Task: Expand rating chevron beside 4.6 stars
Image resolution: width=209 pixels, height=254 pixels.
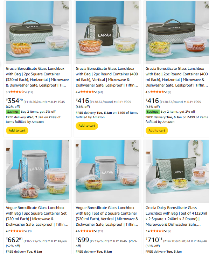Action: click(x=96, y=231)
